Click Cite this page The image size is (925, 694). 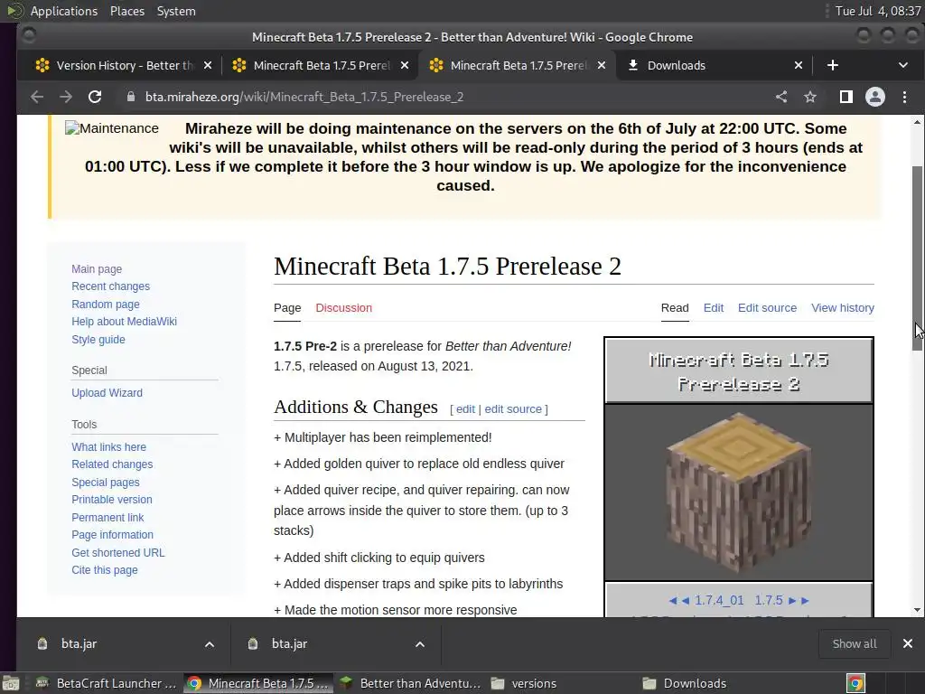coord(105,570)
